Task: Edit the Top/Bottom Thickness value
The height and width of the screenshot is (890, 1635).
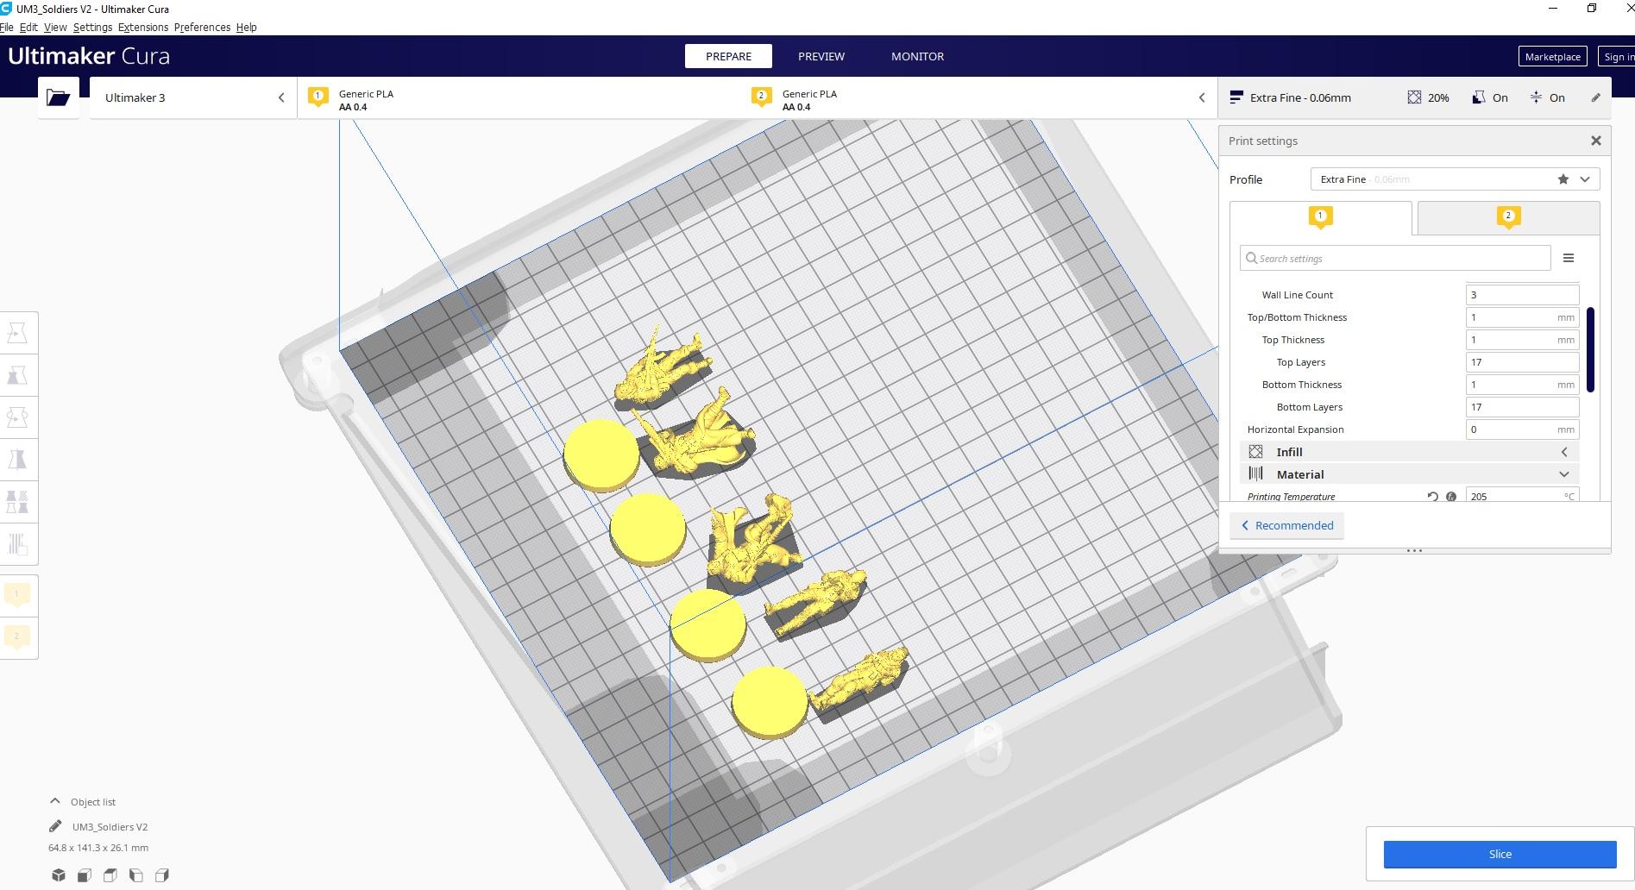Action: coord(1522,317)
